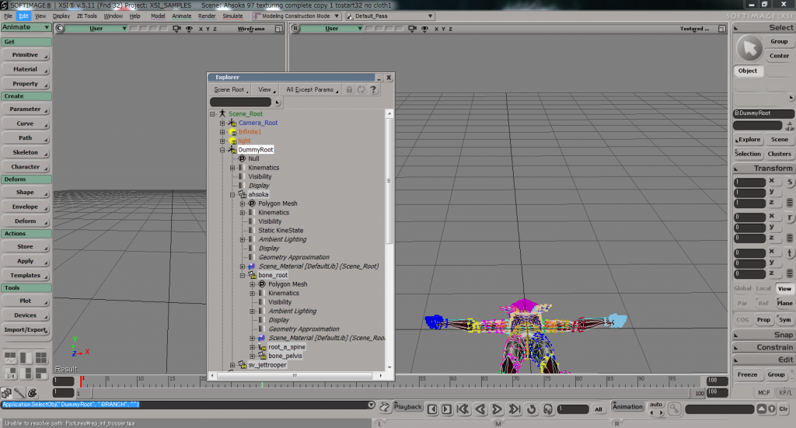Maximize the Wireframe viewport with corner icon
Screen dimensions: 796x428
[x=279, y=29]
